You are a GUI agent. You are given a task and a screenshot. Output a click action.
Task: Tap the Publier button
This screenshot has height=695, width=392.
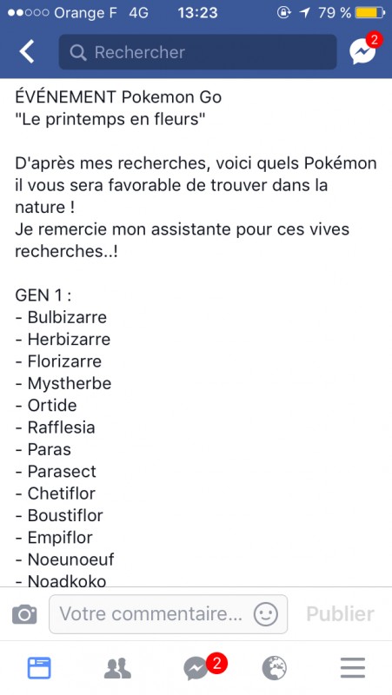tap(340, 614)
